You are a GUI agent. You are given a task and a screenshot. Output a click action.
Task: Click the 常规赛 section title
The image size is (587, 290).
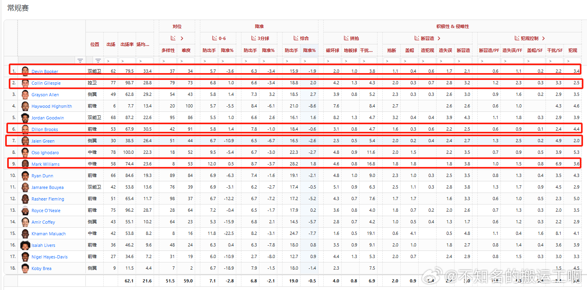[x=18, y=8]
